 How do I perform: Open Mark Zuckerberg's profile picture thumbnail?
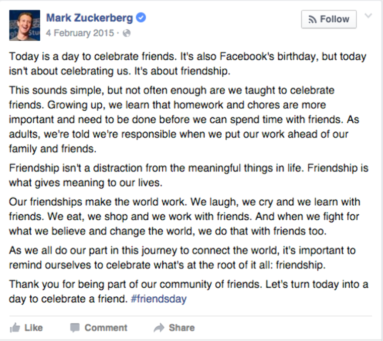25,25
